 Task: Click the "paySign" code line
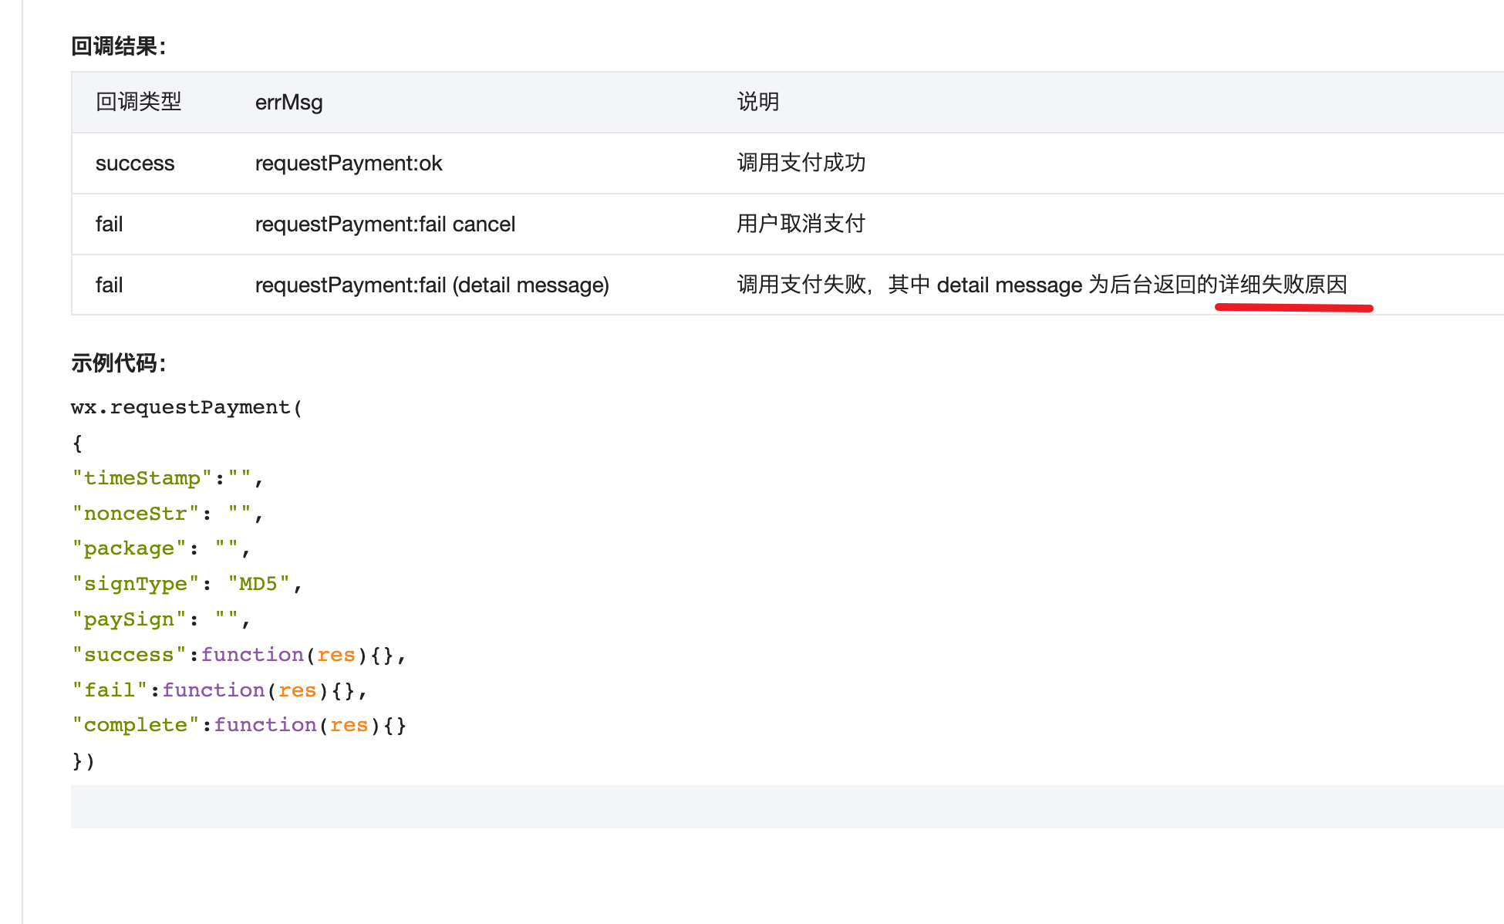(160, 619)
